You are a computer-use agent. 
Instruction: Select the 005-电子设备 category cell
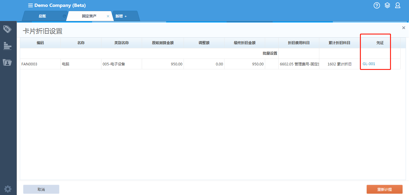pyautogui.click(x=122, y=64)
